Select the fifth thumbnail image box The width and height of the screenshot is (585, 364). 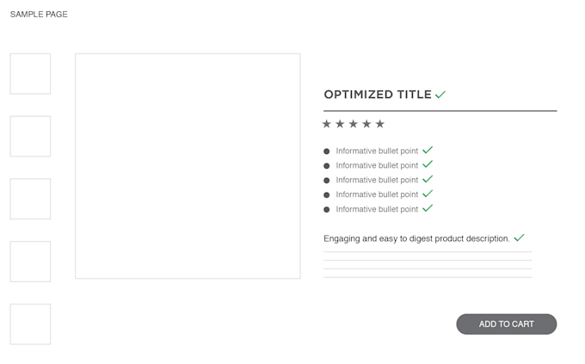(30, 324)
